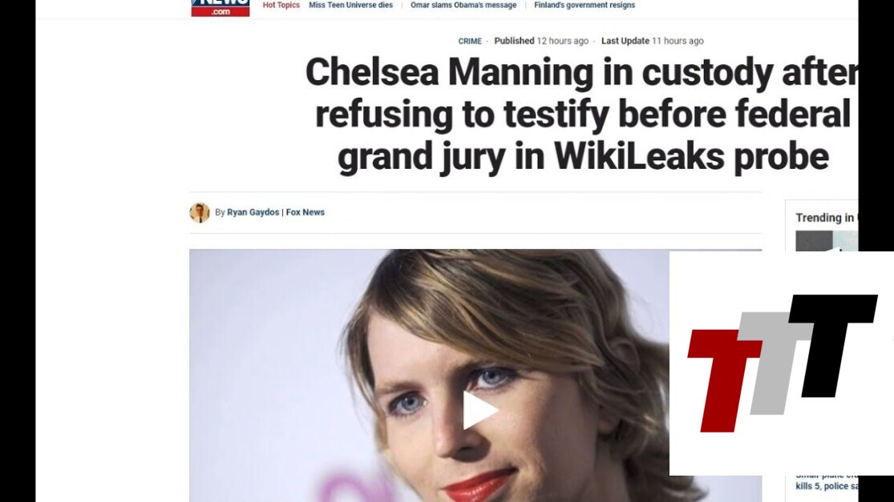Screen dimensions: 894x502
Task: Click the Fox News .com logo
Action: coord(220,8)
